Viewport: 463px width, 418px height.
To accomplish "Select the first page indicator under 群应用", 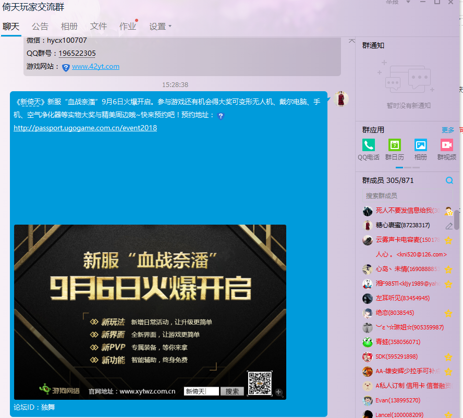I will 399,167.
